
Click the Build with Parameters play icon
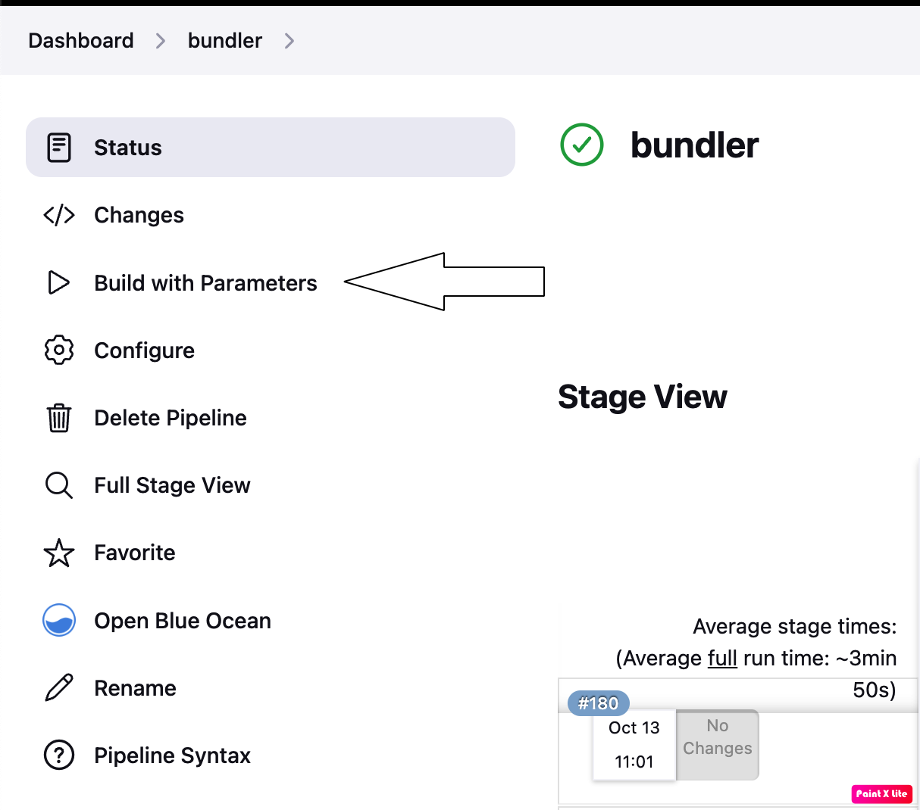pos(59,282)
